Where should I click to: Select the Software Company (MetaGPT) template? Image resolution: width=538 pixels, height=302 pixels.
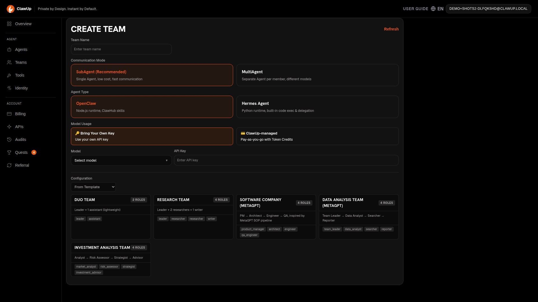coord(276,217)
